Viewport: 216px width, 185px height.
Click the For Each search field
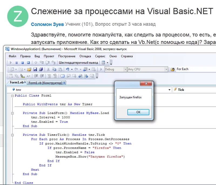(x=196, y=69)
